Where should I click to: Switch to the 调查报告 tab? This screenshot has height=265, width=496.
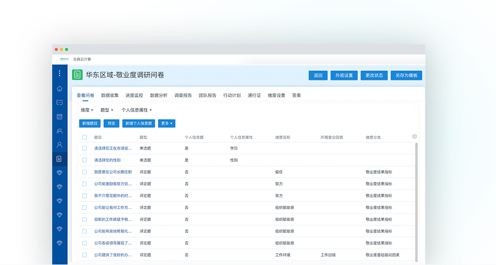coord(183,95)
